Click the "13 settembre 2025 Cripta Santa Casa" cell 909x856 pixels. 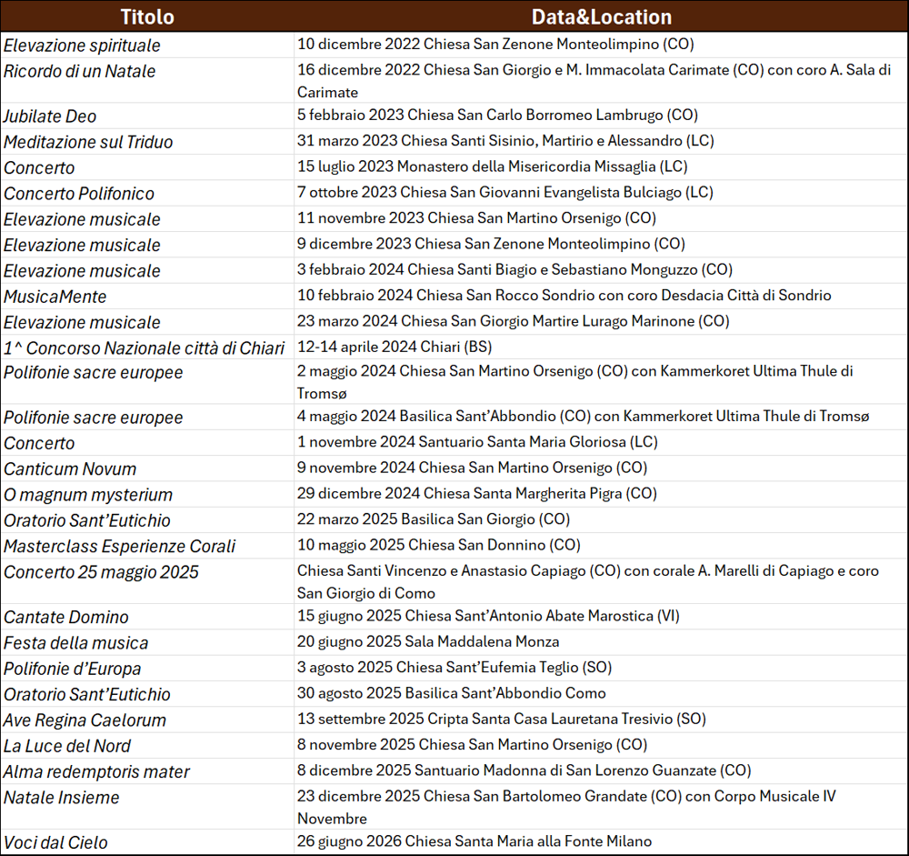tap(601, 719)
